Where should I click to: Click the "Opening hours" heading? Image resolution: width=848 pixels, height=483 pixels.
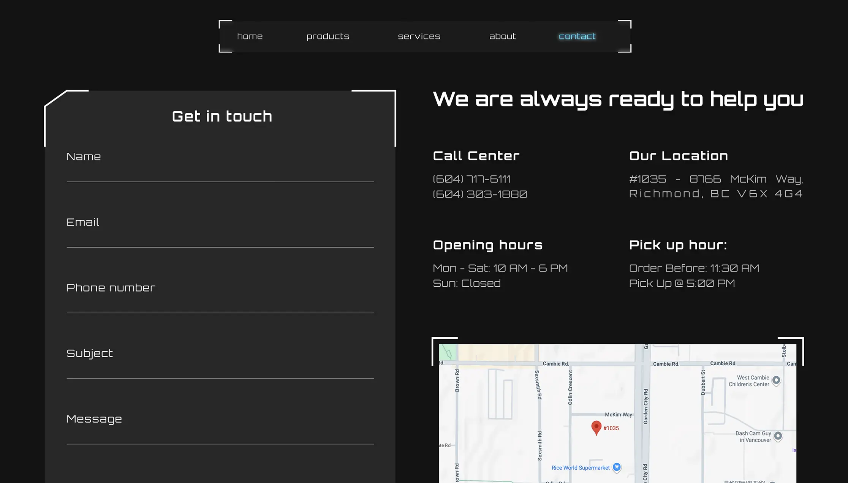tap(488, 245)
